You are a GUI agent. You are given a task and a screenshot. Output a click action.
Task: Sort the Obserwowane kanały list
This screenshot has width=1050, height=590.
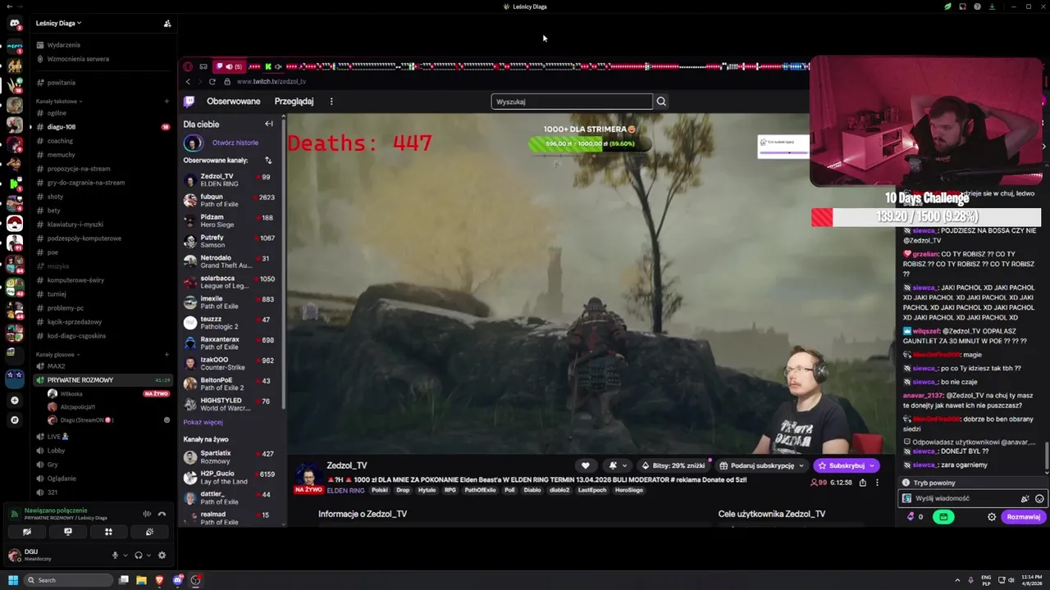click(x=267, y=160)
